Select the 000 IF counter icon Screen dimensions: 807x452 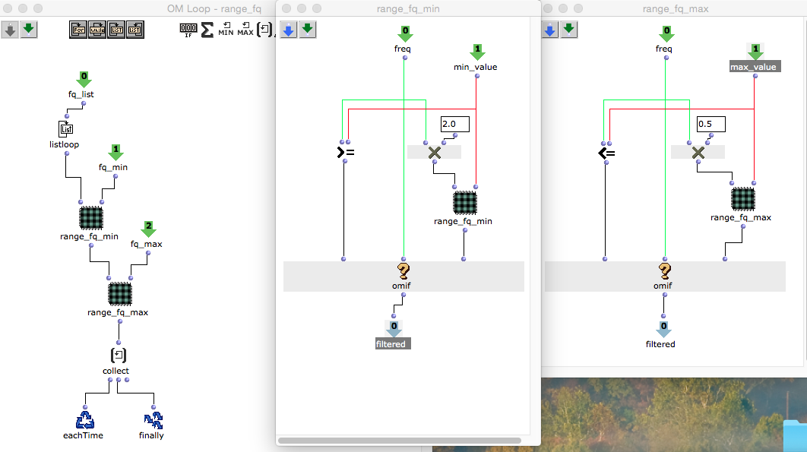(x=188, y=30)
